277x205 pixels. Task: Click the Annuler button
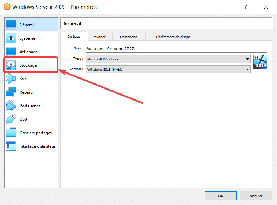(x=256, y=196)
